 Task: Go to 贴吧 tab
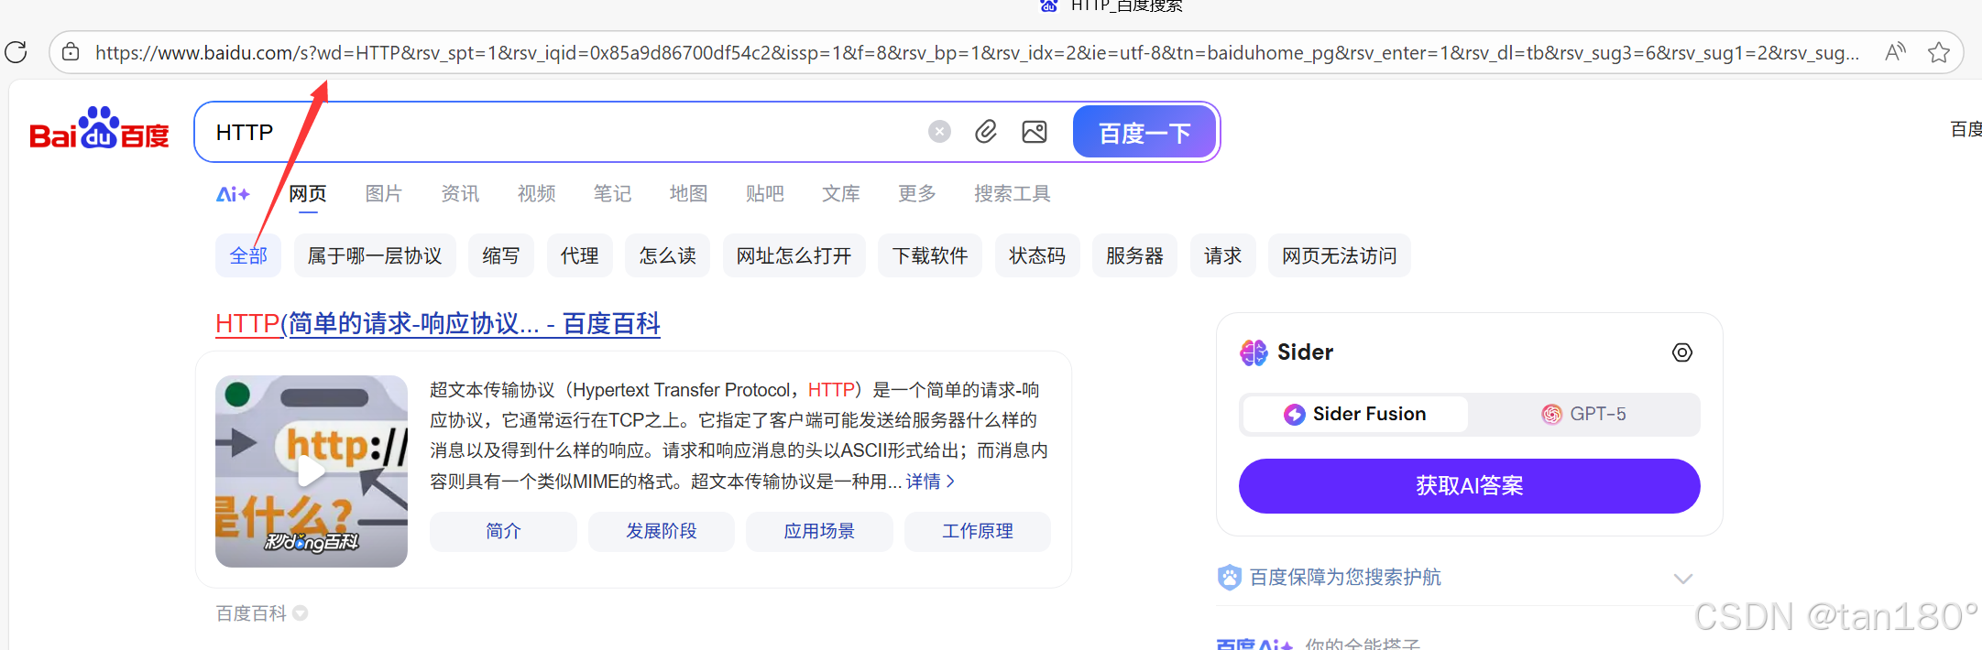(x=765, y=194)
